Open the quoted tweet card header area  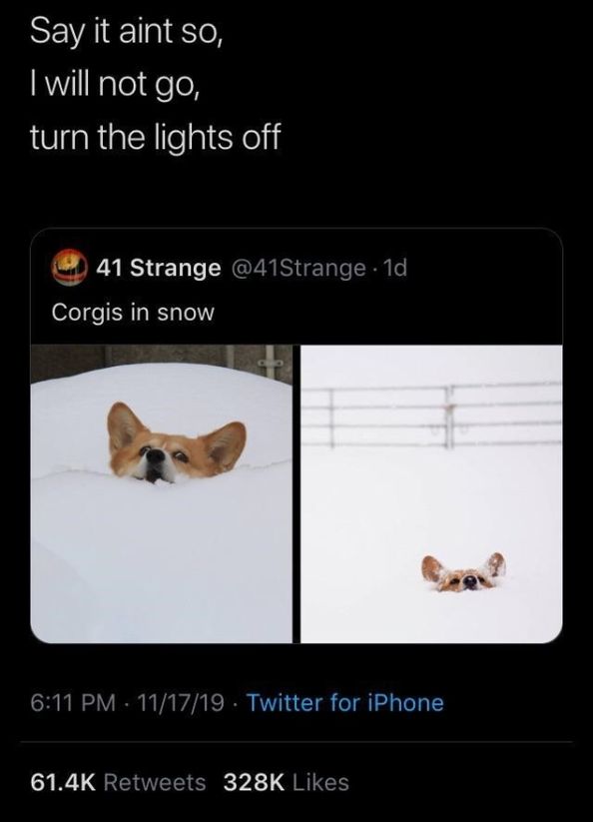(296, 287)
